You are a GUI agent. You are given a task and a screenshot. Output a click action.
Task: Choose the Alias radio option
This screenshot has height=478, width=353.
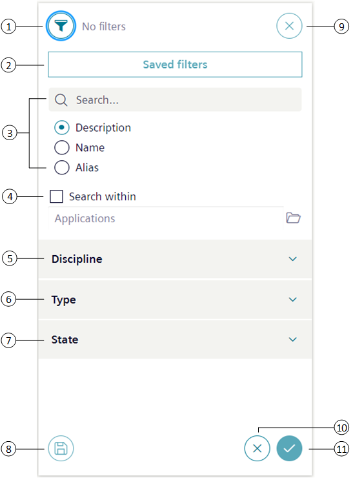click(x=62, y=167)
